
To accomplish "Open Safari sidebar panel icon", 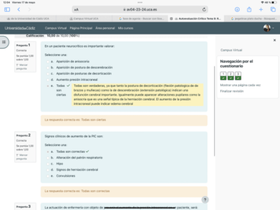I will [x=7, y=10].
